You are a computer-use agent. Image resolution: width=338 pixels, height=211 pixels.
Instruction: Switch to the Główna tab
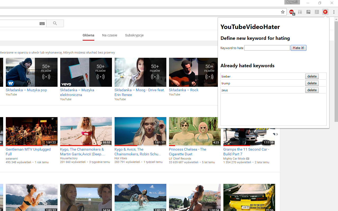tap(88, 35)
